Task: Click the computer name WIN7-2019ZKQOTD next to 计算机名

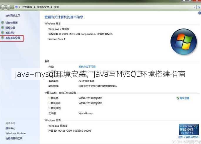Action: (90, 98)
